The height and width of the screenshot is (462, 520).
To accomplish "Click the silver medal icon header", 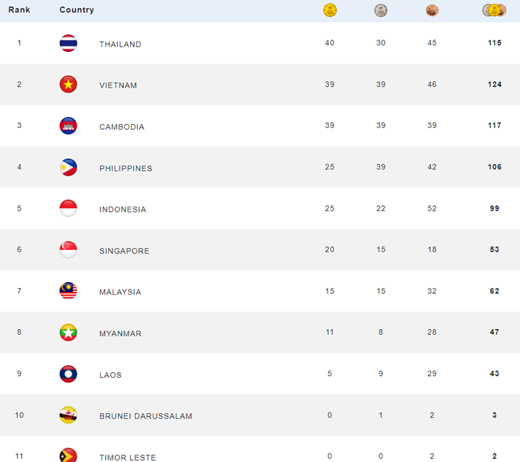I will click(x=381, y=10).
